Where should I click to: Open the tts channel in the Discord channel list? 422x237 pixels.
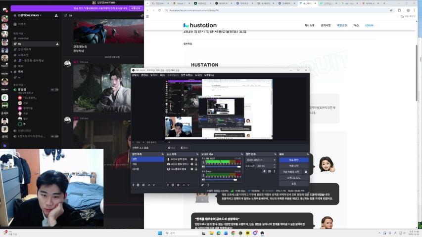click(x=36, y=44)
